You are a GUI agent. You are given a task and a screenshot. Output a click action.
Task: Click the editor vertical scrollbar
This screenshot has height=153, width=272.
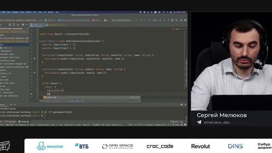(x=186, y=73)
